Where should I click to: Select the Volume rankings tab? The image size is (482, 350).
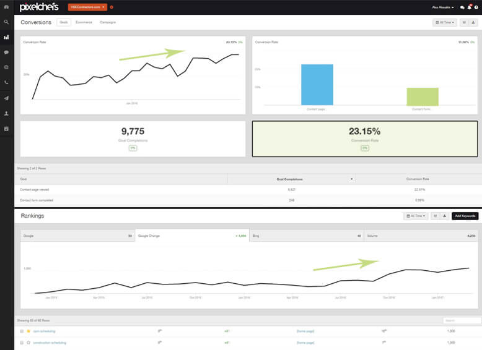[421, 236]
